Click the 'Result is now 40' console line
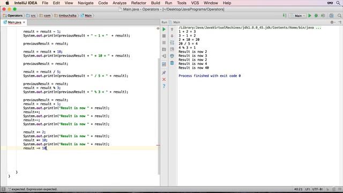This screenshot has width=343, height=193. click(x=193, y=68)
